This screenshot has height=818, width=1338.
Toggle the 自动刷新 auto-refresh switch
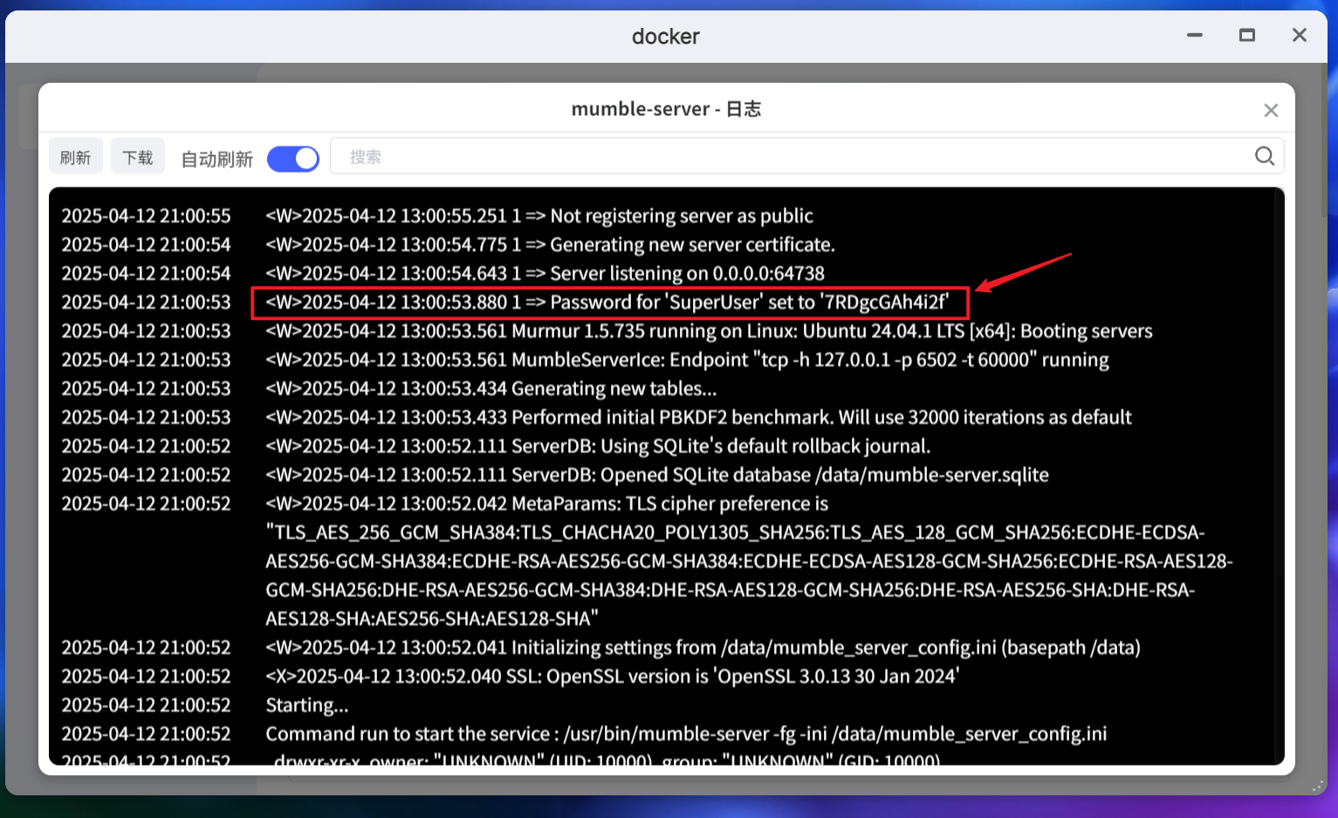tap(293, 159)
